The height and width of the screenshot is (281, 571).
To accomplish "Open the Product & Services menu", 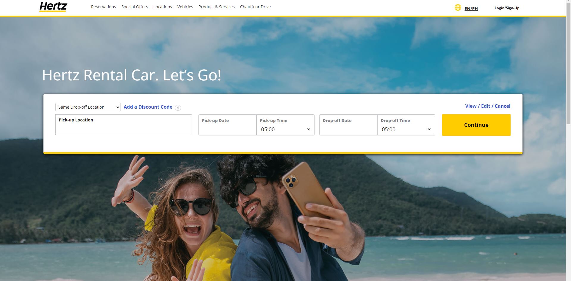I will [217, 7].
